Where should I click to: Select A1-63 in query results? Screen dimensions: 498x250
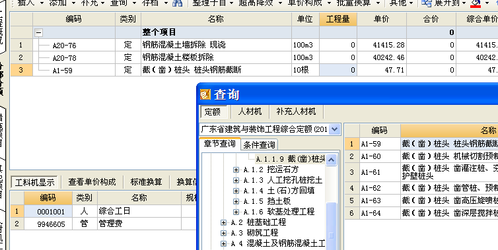point(371,201)
